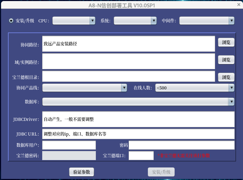Viewport: 243px width, 180px height.
Task: Click 浏览 next to 域/实例路径
Action: pyautogui.click(x=226, y=60)
